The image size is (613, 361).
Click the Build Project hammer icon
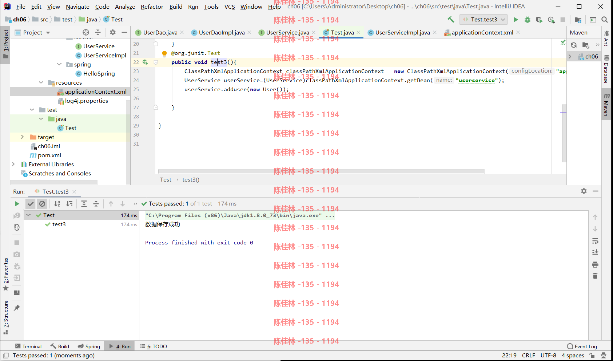(451, 20)
